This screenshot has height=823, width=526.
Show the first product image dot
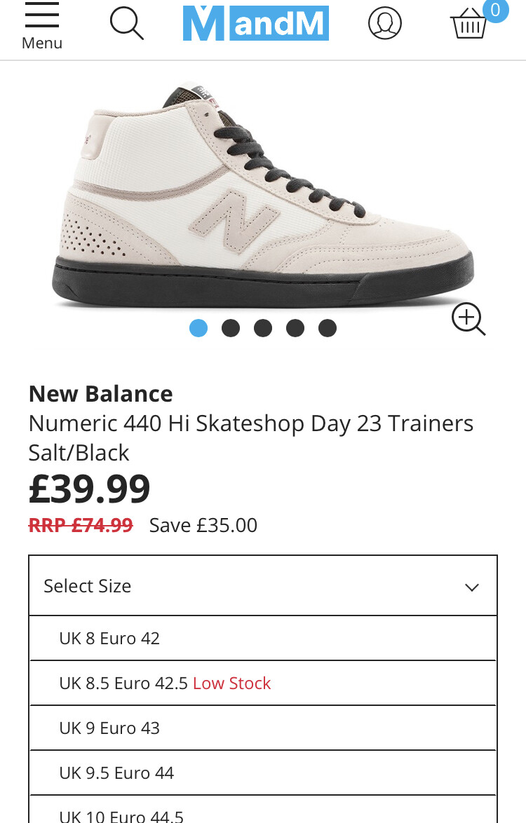tap(198, 328)
